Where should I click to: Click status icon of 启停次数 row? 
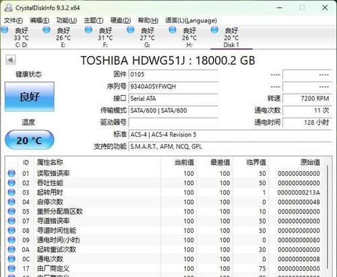pos(11,202)
